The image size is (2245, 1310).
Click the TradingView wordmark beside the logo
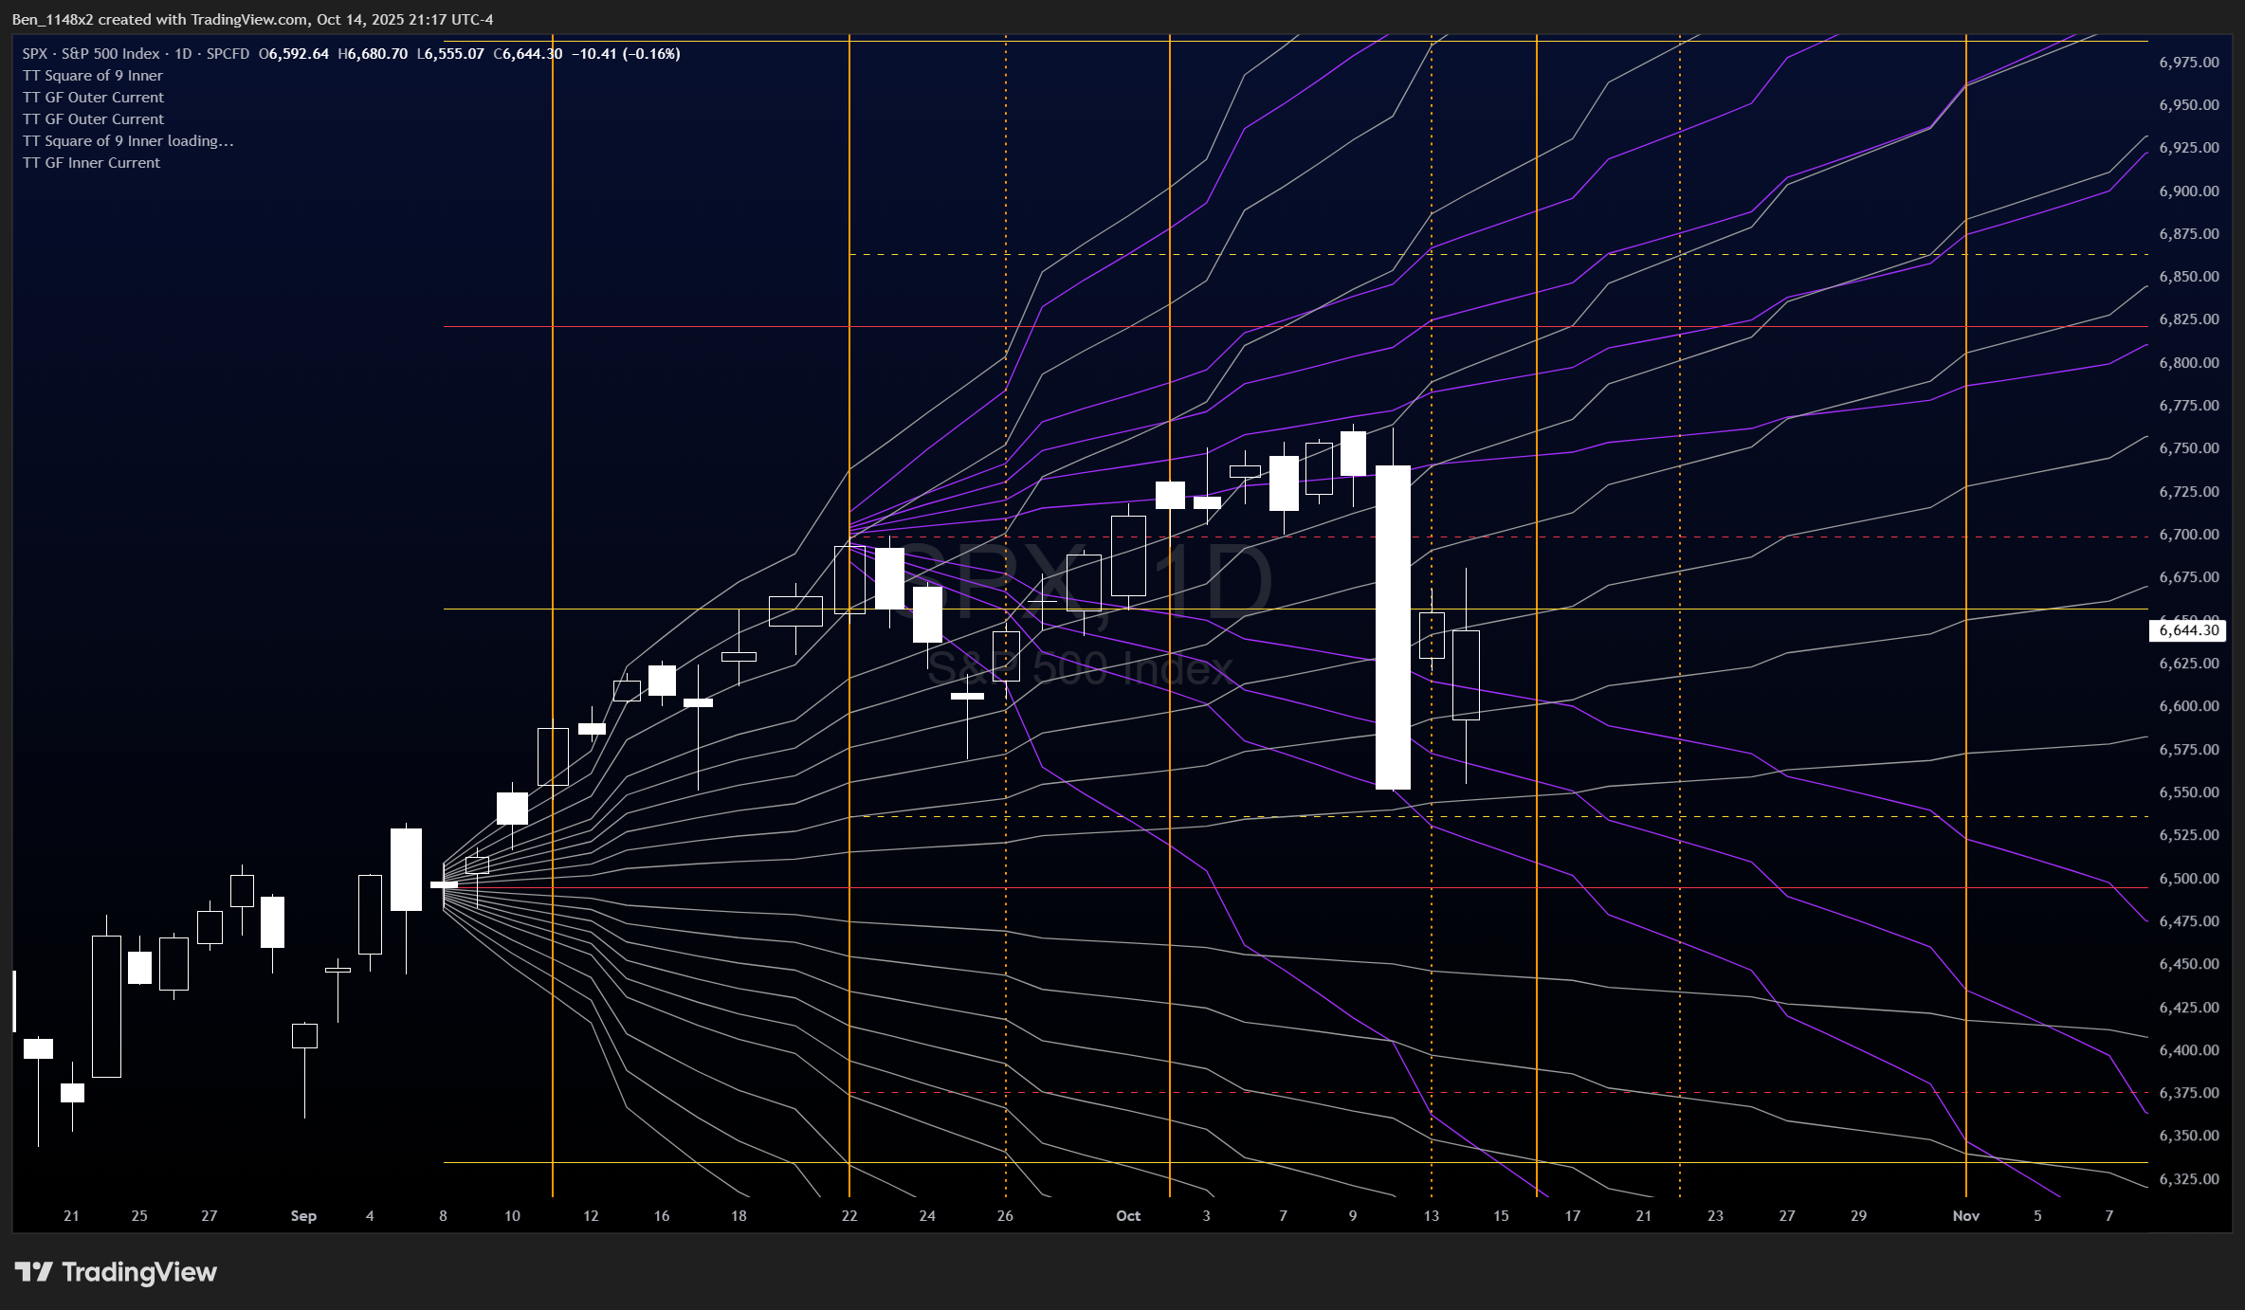[139, 1271]
